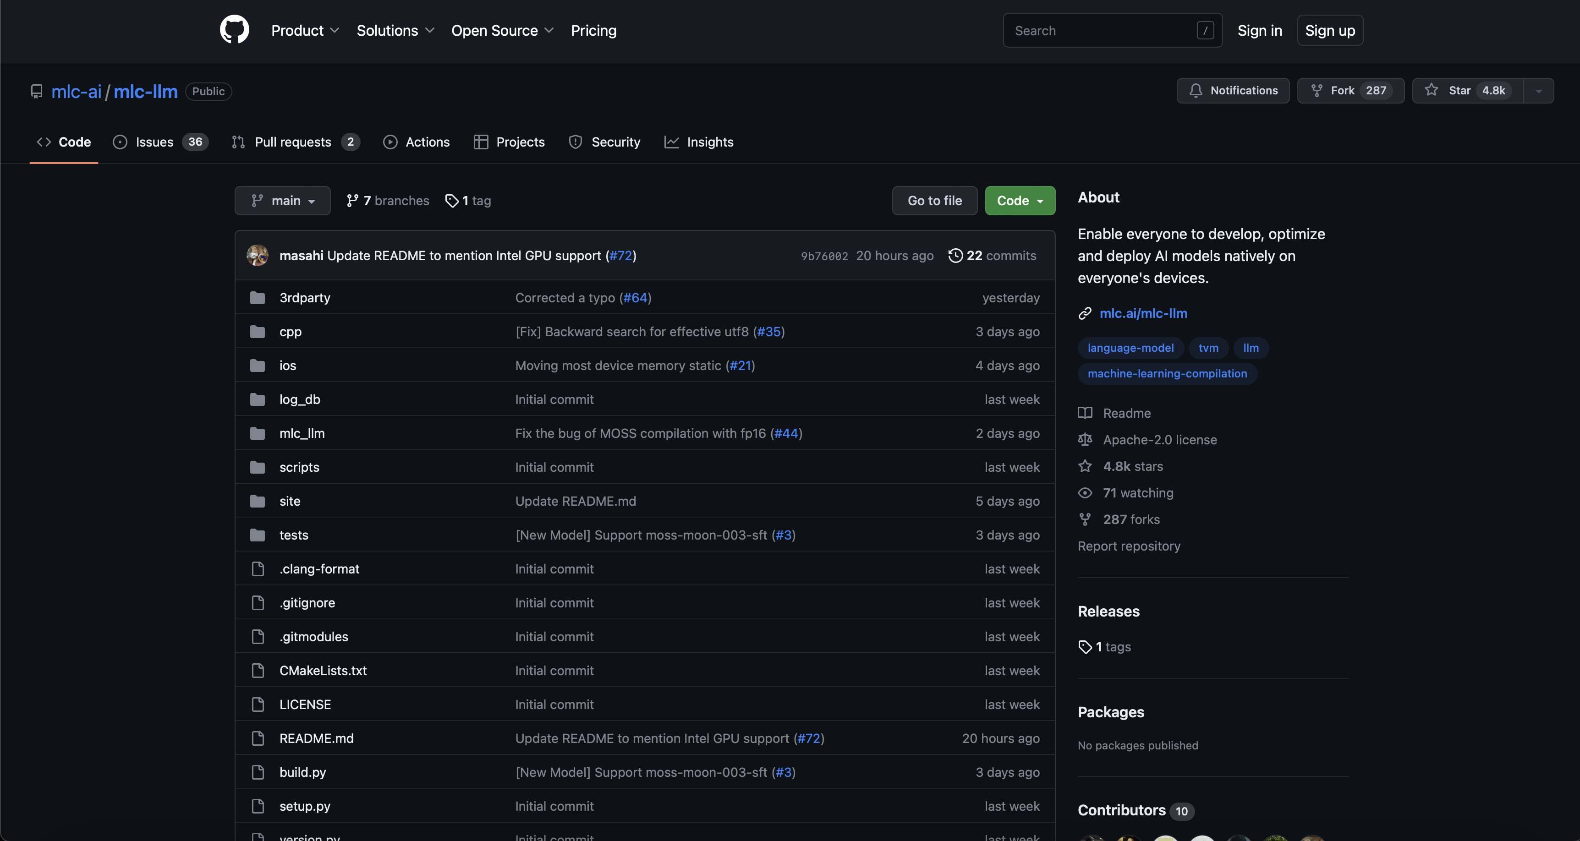Click the branches fork icon
The height and width of the screenshot is (841, 1580).
point(352,201)
